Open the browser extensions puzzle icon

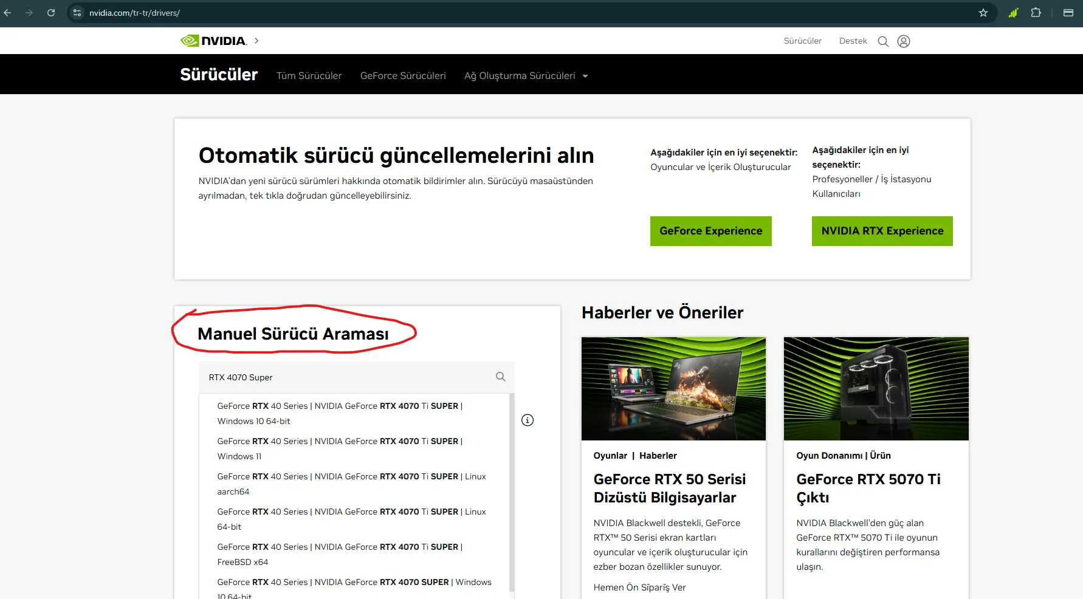click(x=1036, y=13)
